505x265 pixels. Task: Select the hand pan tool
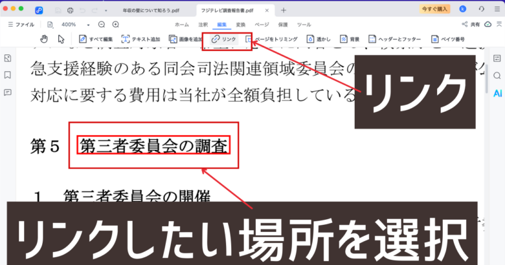coord(44,39)
